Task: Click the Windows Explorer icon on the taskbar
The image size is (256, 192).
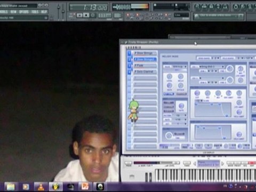Action: click(11, 187)
